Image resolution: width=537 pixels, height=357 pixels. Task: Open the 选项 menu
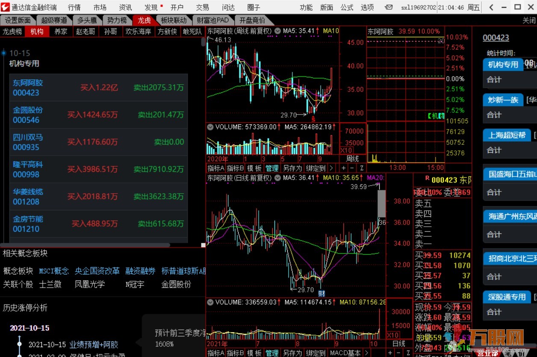click(367, 7)
